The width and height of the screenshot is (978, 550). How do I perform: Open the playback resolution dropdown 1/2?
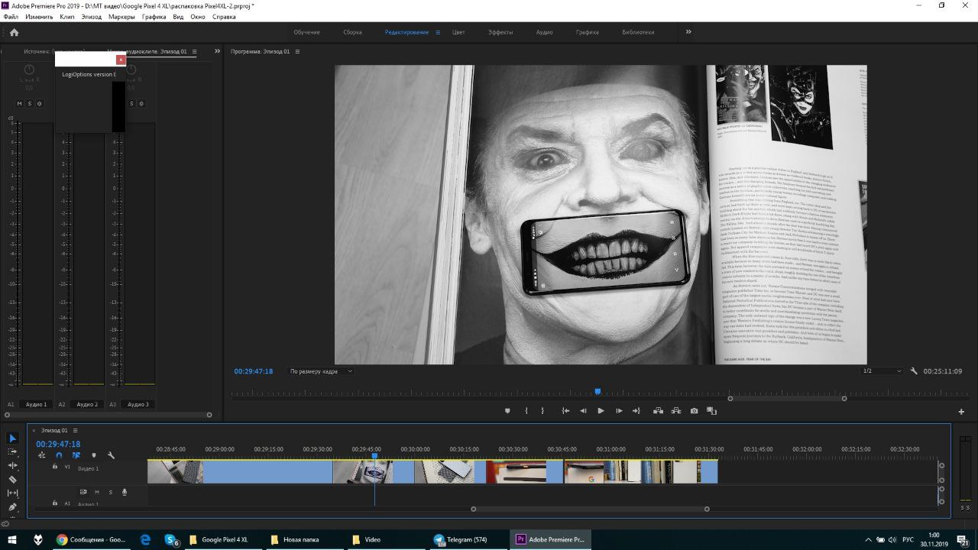pos(882,371)
